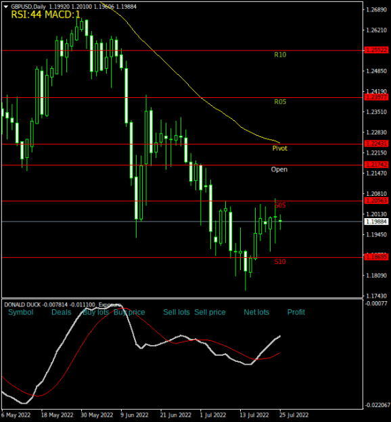Screen dimensions: 391x422
Task: Click the 21 Jun 2022 date label
Action: [176, 415]
